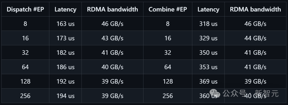
Task: Select the Dispatch #EP column header
Action: (25, 9)
